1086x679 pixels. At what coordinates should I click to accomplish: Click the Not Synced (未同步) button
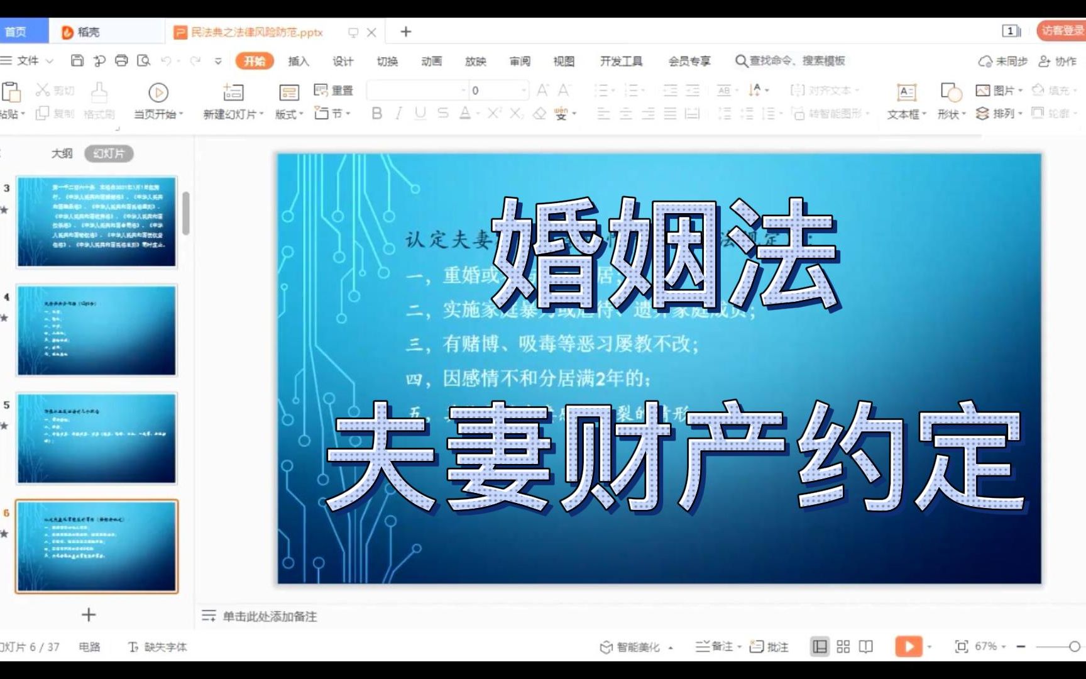(x=1002, y=61)
